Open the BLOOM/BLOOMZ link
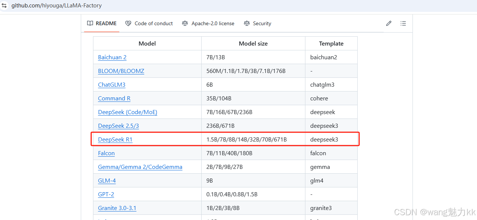 coord(121,71)
